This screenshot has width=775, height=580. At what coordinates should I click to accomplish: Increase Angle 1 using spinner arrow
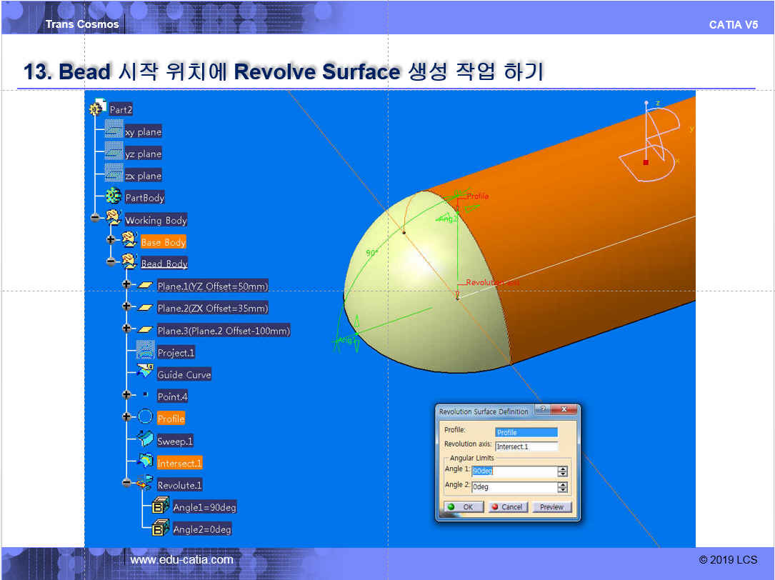click(x=563, y=469)
